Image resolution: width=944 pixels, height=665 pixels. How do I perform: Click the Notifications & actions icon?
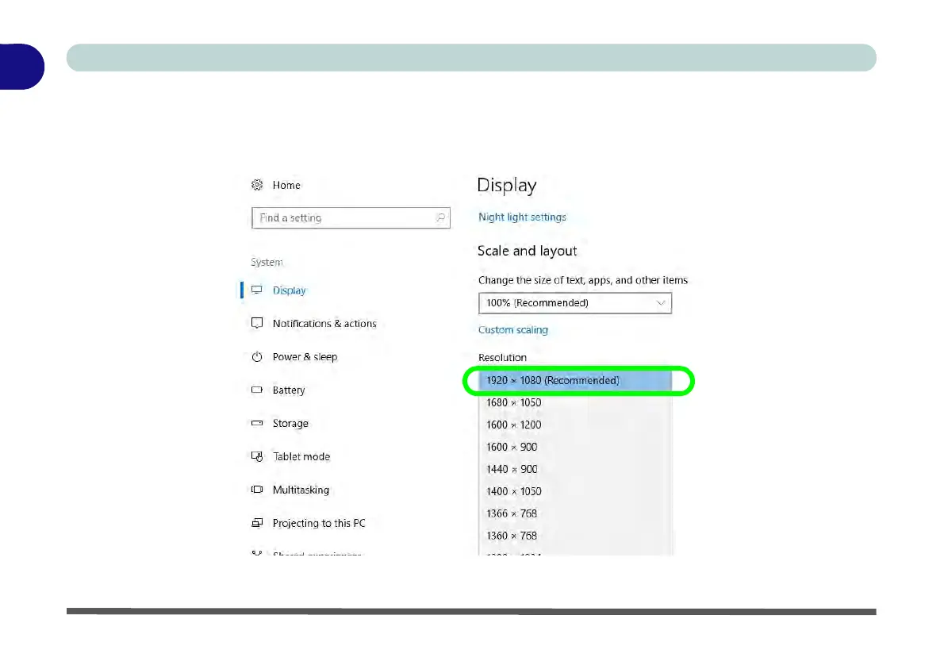(x=257, y=324)
